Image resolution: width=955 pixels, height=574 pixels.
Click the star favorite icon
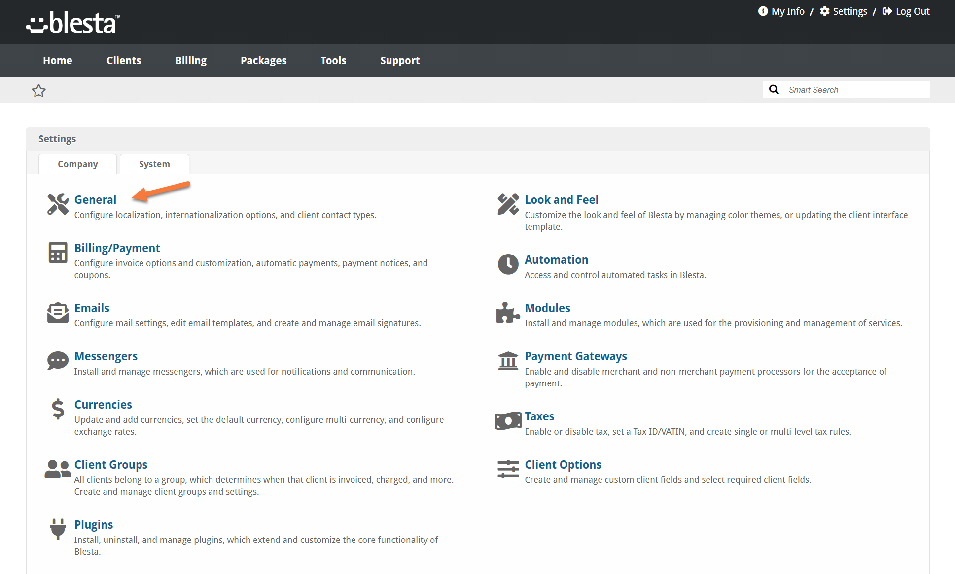[x=38, y=91]
